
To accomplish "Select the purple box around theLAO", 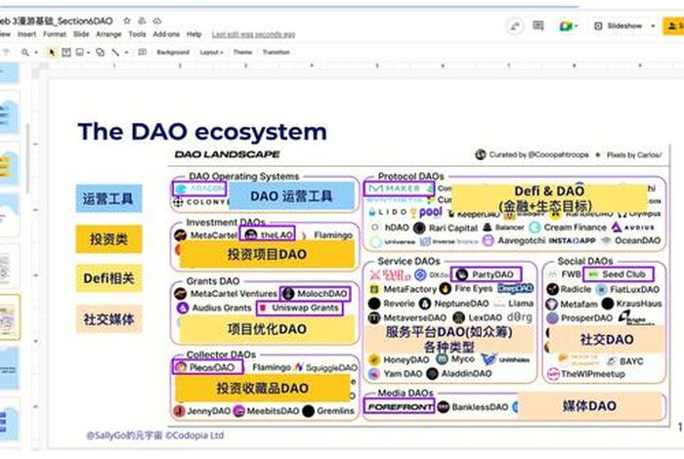I will click(268, 234).
